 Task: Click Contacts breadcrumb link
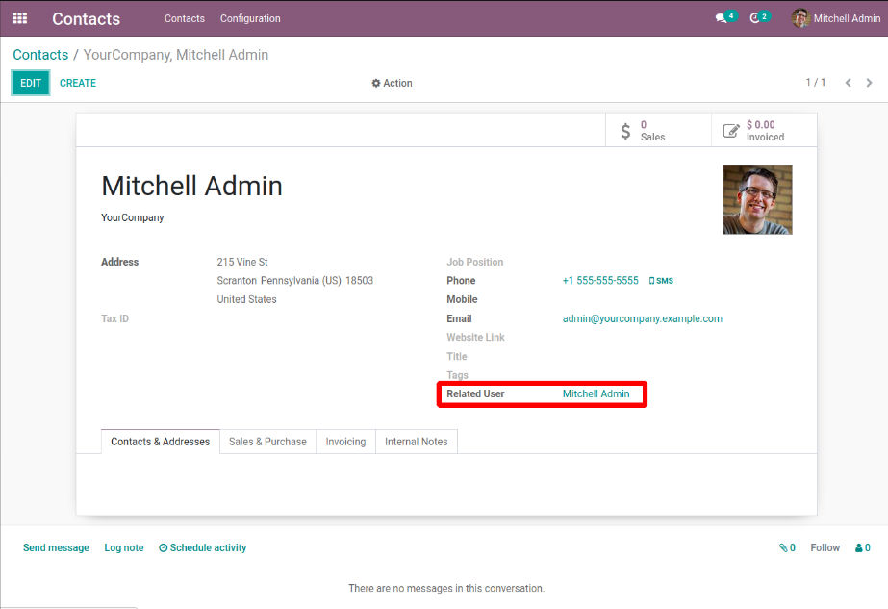[x=40, y=55]
